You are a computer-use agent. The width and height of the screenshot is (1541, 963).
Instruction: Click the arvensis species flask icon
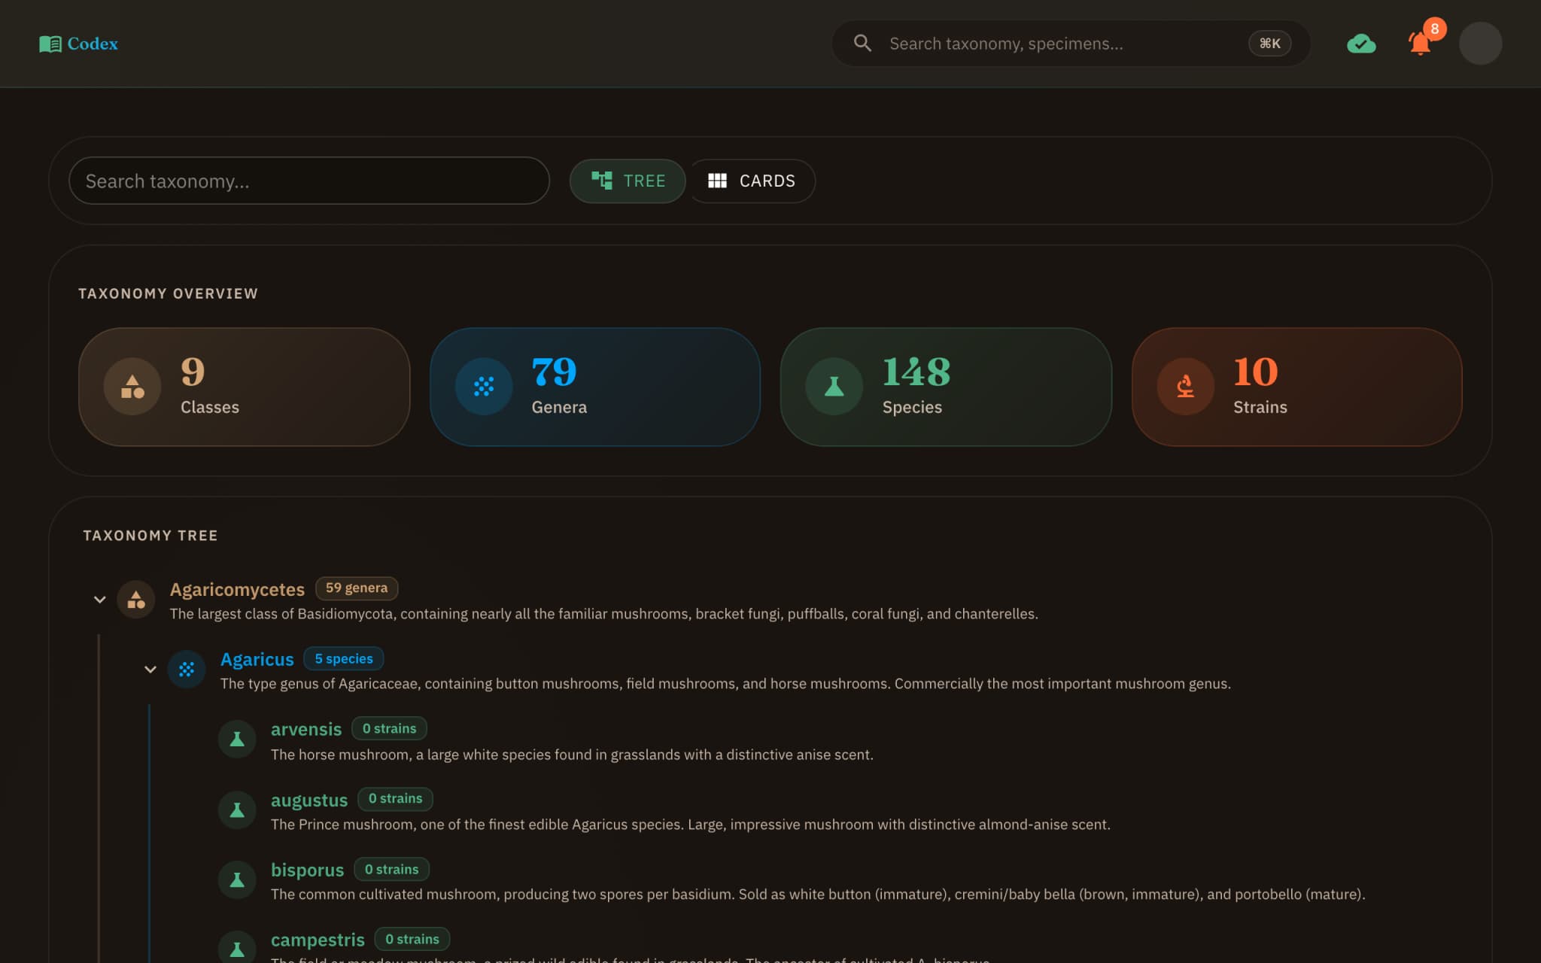pyautogui.click(x=237, y=739)
